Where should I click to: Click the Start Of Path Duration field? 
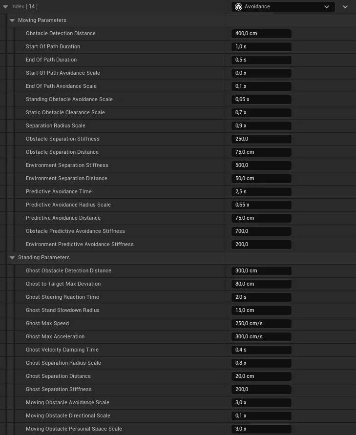[261, 47]
